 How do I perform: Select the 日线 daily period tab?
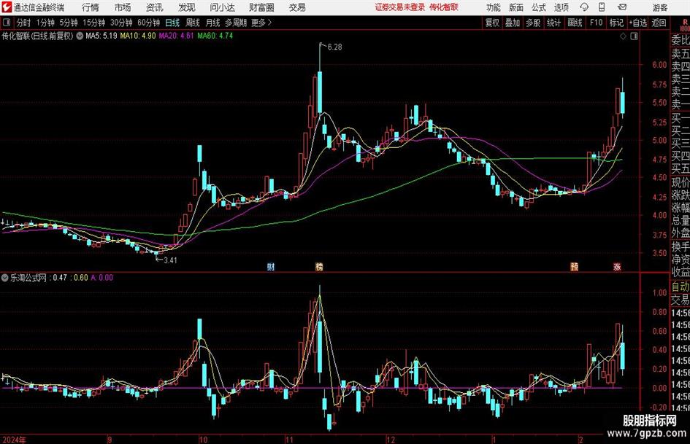click(x=172, y=23)
